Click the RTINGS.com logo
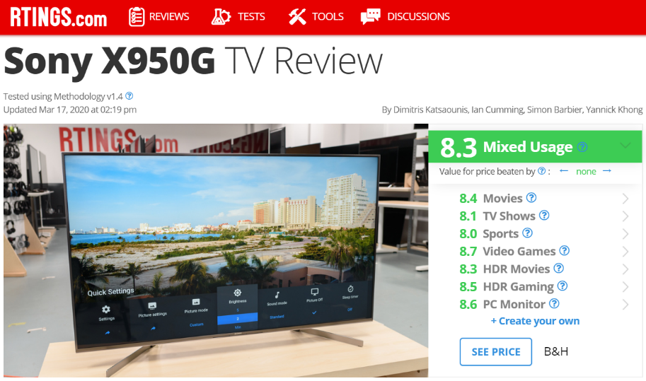 (x=58, y=17)
